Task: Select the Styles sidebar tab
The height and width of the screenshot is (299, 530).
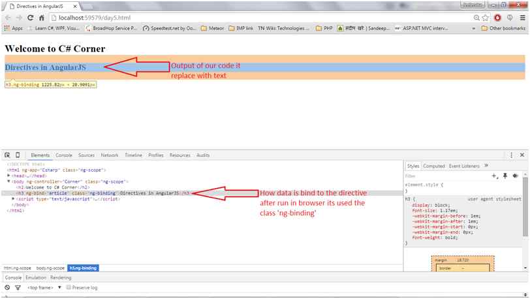Action: click(413, 166)
